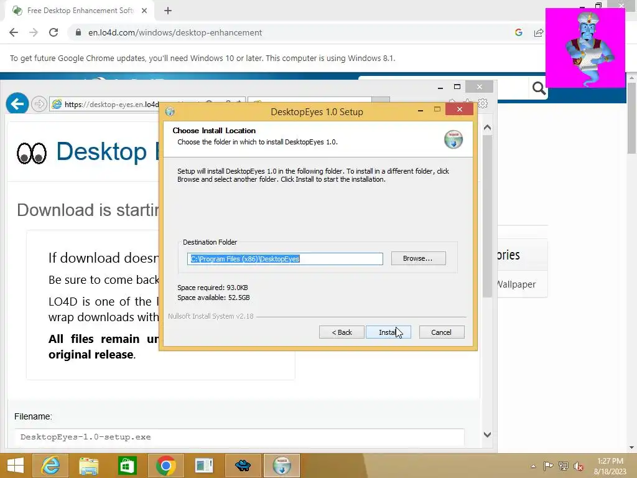Click the share page icon in Chrome's toolbar
This screenshot has width=637, height=478.
(539, 32)
